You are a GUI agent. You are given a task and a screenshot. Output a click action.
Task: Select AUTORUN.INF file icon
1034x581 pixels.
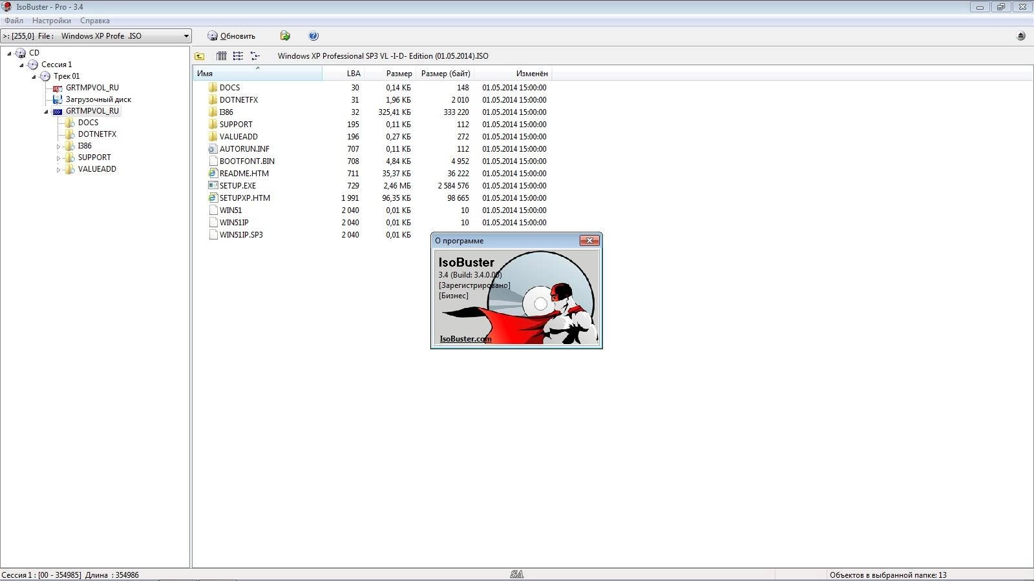click(213, 148)
